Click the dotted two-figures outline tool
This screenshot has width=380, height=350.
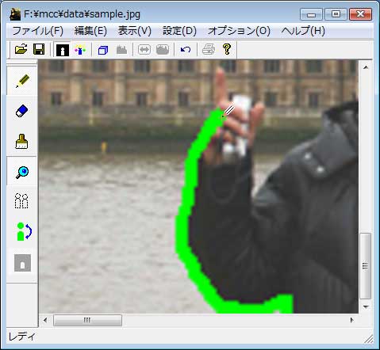click(x=21, y=201)
